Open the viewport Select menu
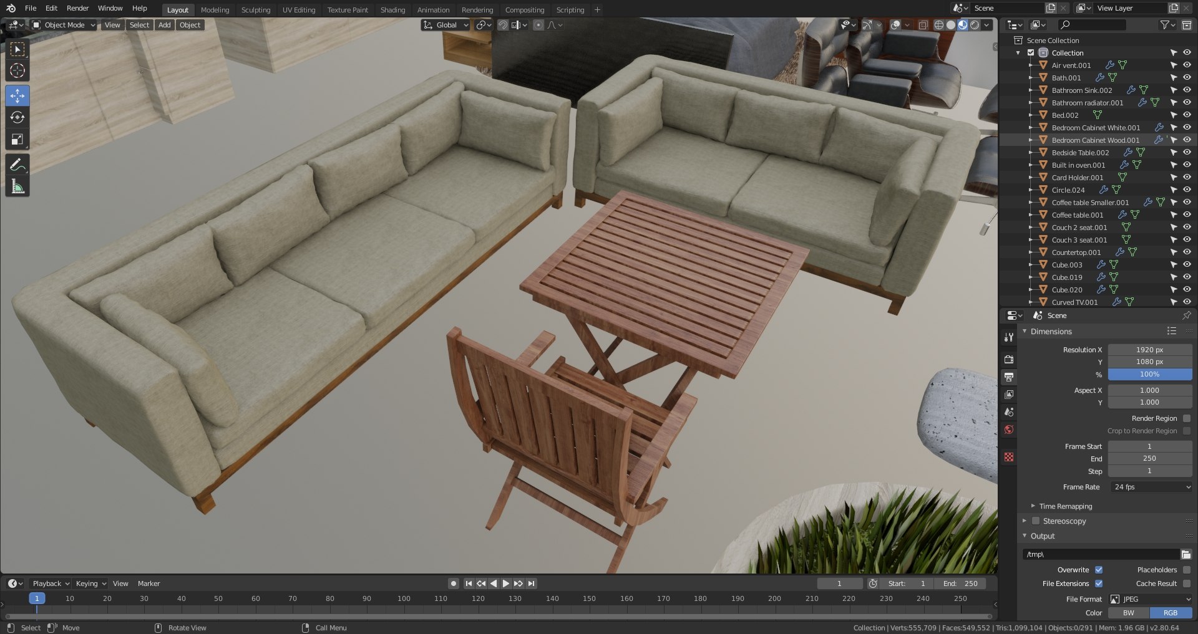The height and width of the screenshot is (634, 1198). click(x=139, y=25)
